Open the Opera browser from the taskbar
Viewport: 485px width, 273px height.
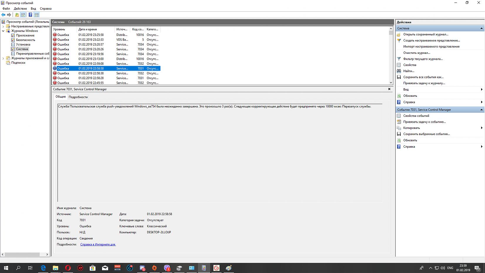(x=68, y=268)
